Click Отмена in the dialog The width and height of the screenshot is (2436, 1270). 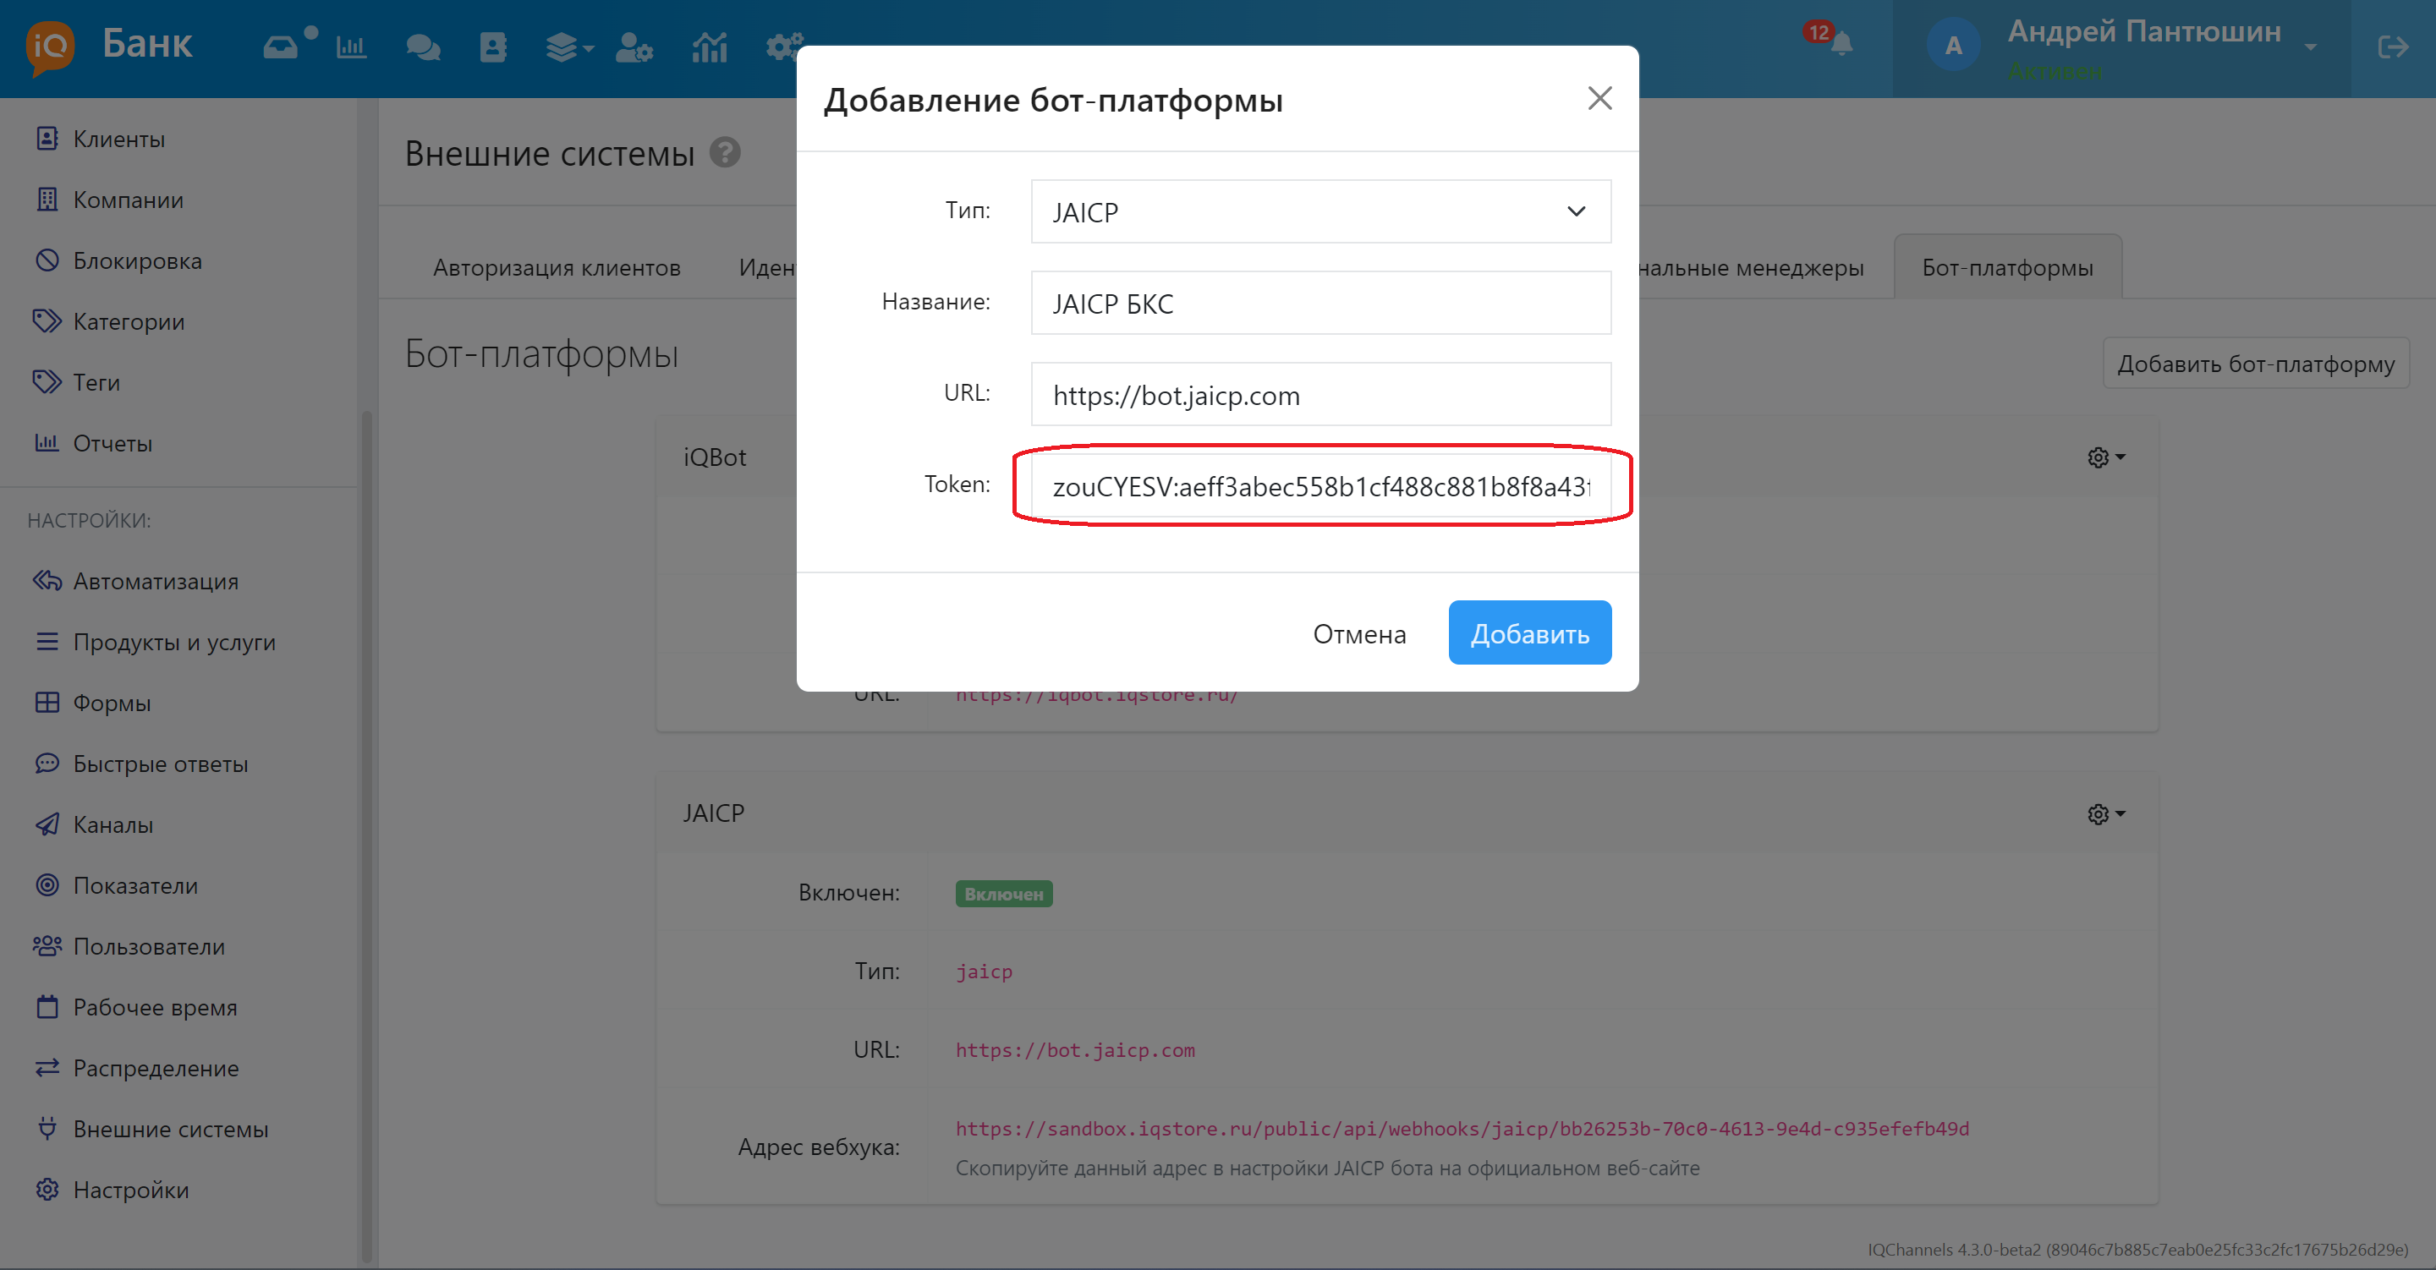pyautogui.click(x=1359, y=633)
